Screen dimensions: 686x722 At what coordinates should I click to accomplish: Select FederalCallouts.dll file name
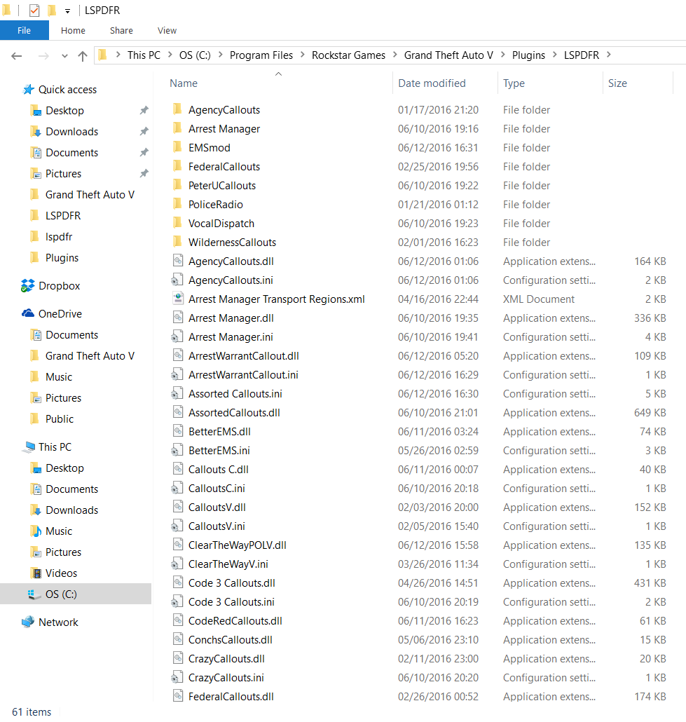click(x=231, y=697)
